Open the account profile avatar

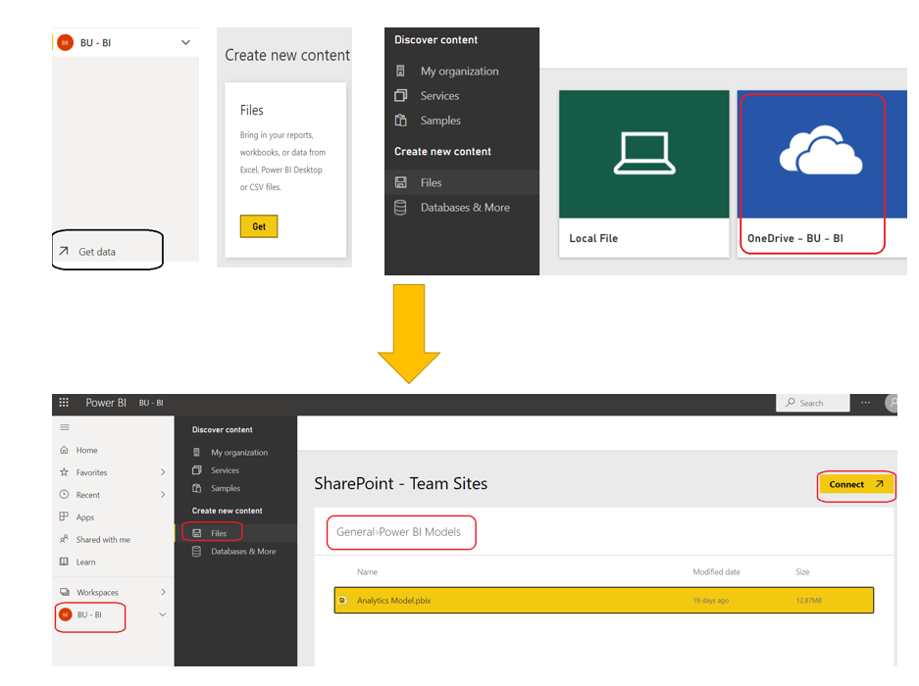point(893,402)
